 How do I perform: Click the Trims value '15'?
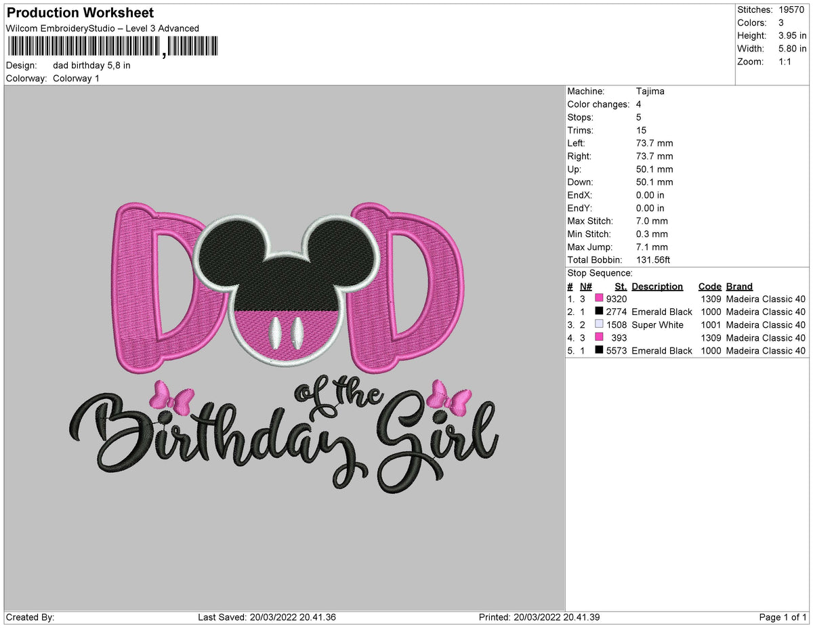[x=642, y=130]
